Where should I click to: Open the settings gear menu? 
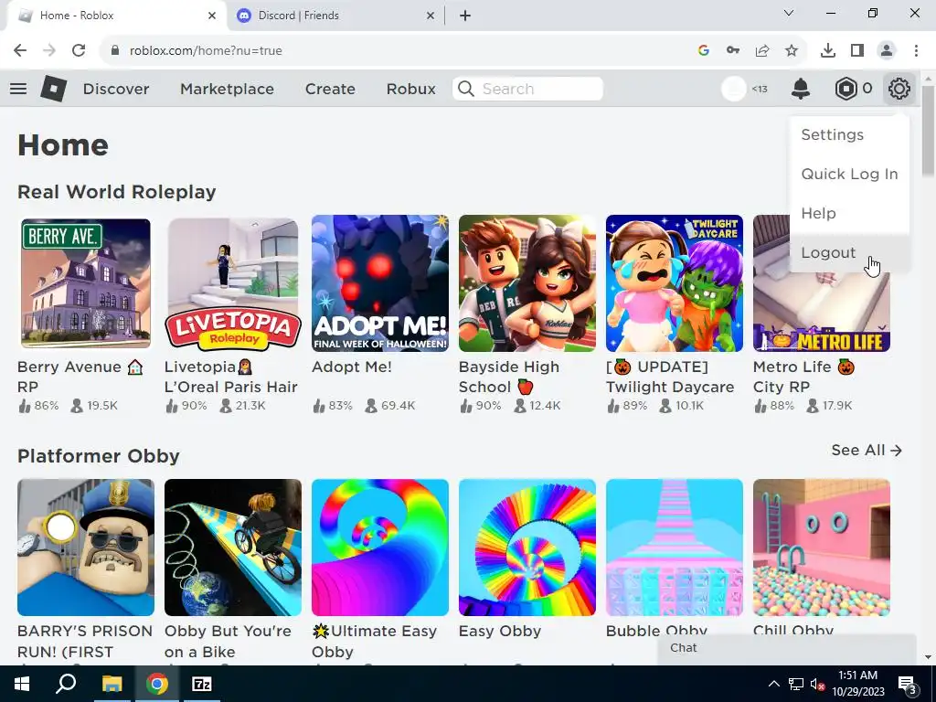click(899, 89)
